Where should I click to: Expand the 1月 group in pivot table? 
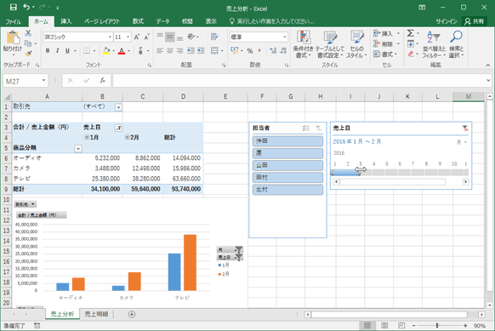[87, 137]
